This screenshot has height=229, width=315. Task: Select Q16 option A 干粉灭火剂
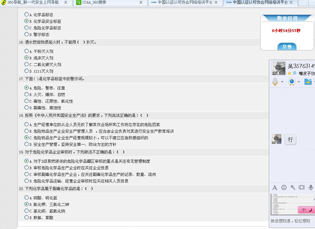point(26,51)
